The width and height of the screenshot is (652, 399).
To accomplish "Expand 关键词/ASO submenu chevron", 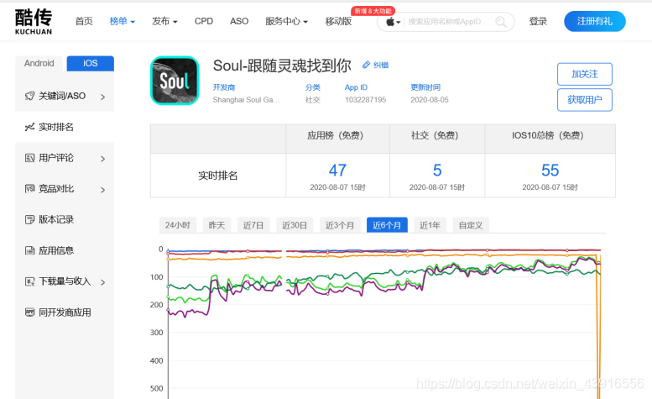I will coord(102,97).
